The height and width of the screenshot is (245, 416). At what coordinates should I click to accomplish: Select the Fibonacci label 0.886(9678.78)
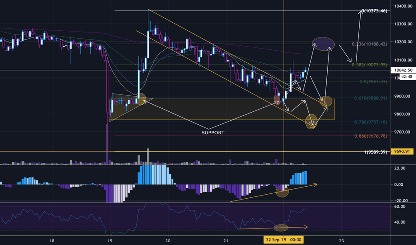tap(371, 136)
